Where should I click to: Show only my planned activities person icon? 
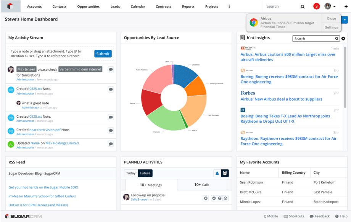pos(217,173)
